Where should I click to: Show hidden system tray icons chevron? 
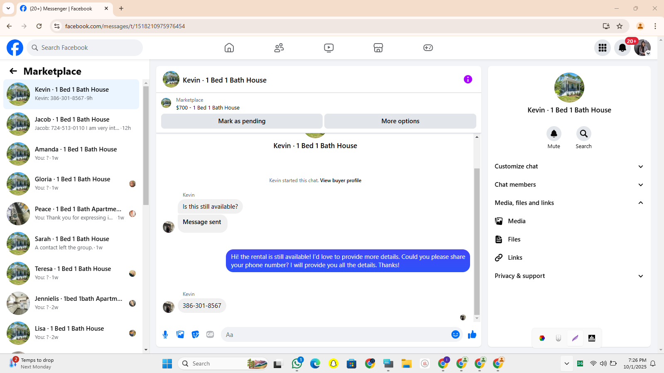coord(566,363)
